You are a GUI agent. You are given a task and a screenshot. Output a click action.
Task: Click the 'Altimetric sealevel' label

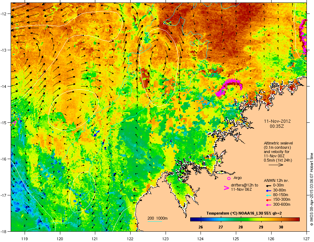(x=278, y=143)
